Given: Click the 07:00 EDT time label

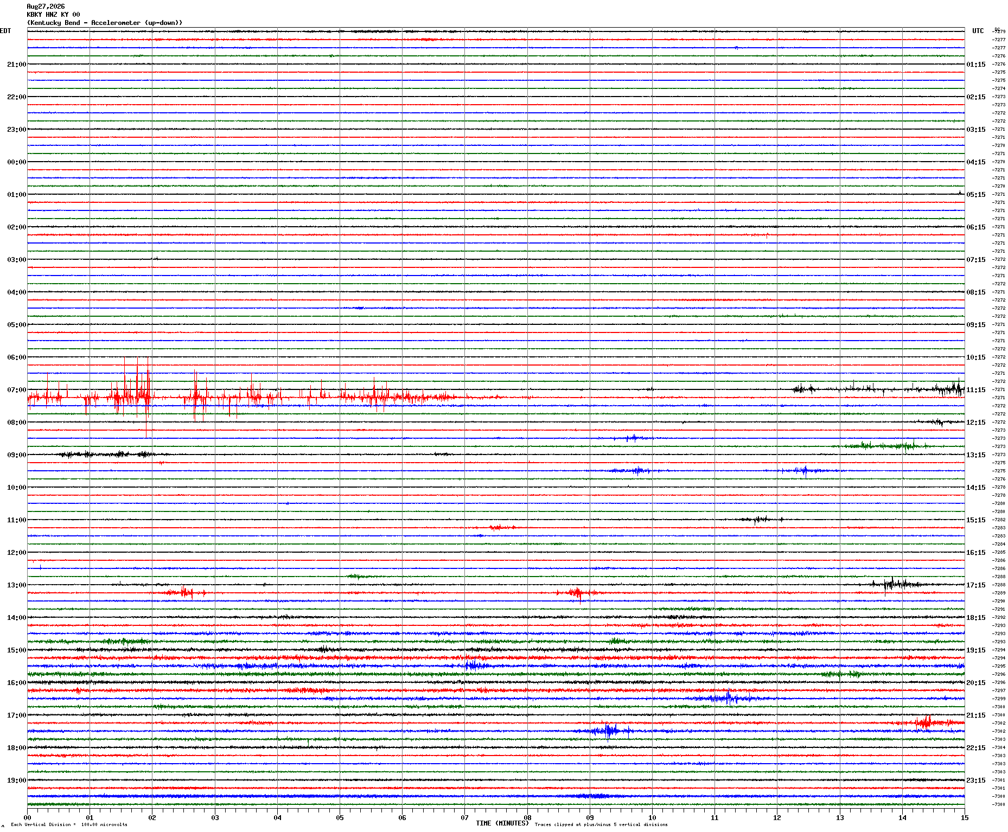Looking at the screenshot, I should (x=16, y=390).
